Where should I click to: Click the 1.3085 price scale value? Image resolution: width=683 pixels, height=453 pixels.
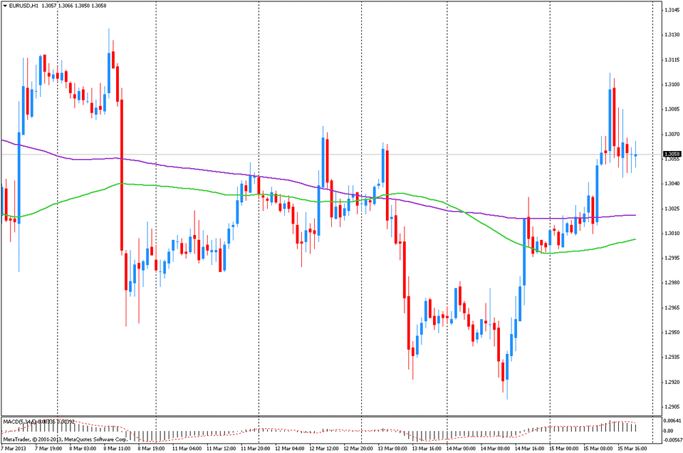pyautogui.click(x=673, y=109)
